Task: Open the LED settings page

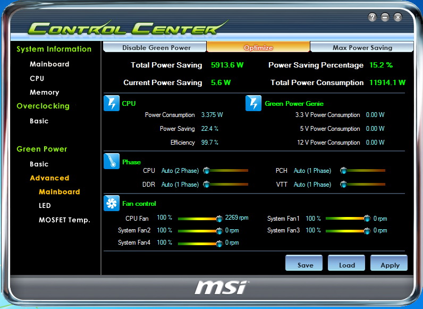Action: (x=45, y=205)
